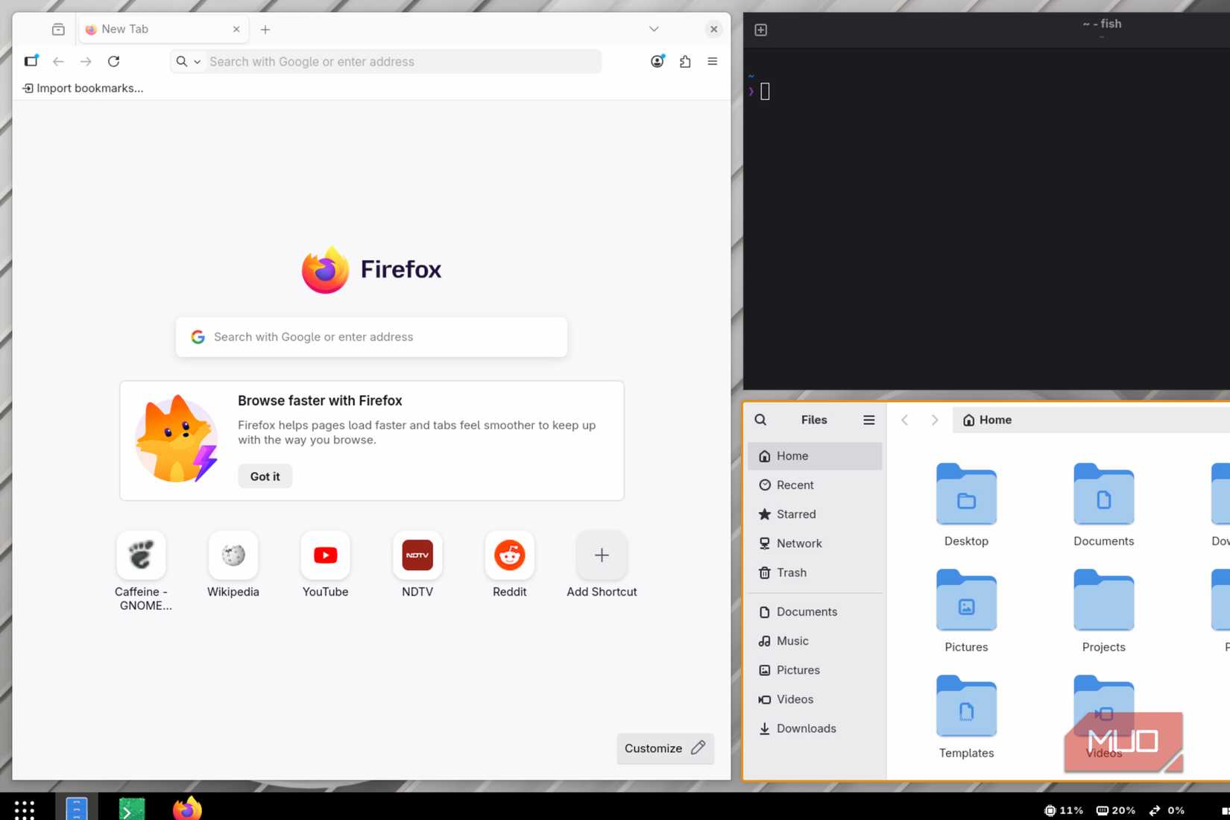The width and height of the screenshot is (1230, 820).
Task: Click the Import bookmarks link
Action: (83, 88)
